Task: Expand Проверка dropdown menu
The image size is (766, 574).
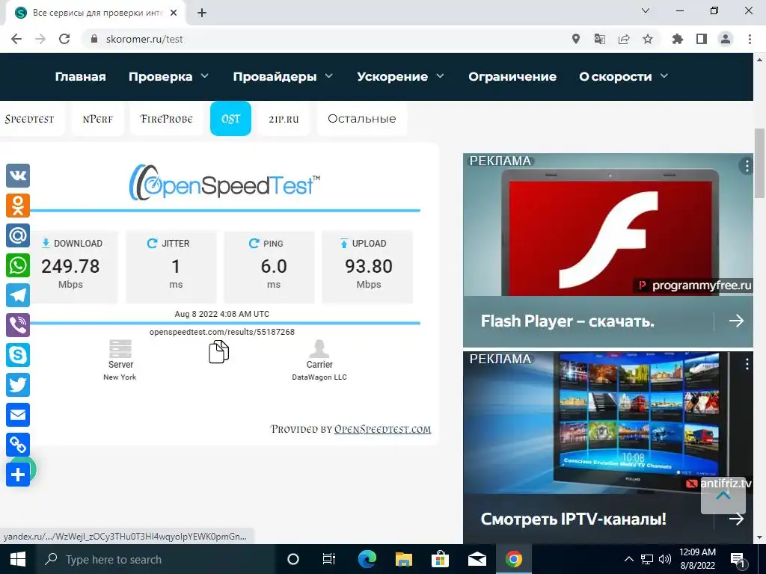Action: click(168, 77)
